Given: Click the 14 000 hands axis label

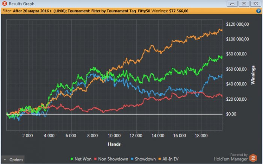Looking at the screenshot, I should [x=158, y=136].
